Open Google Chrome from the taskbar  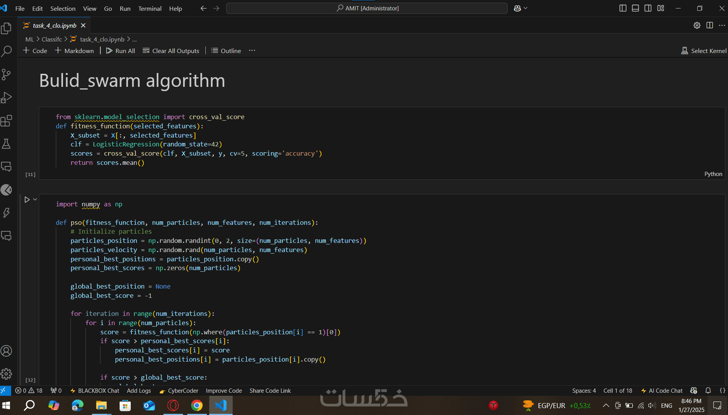pyautogui.click(x=197, y=405)
